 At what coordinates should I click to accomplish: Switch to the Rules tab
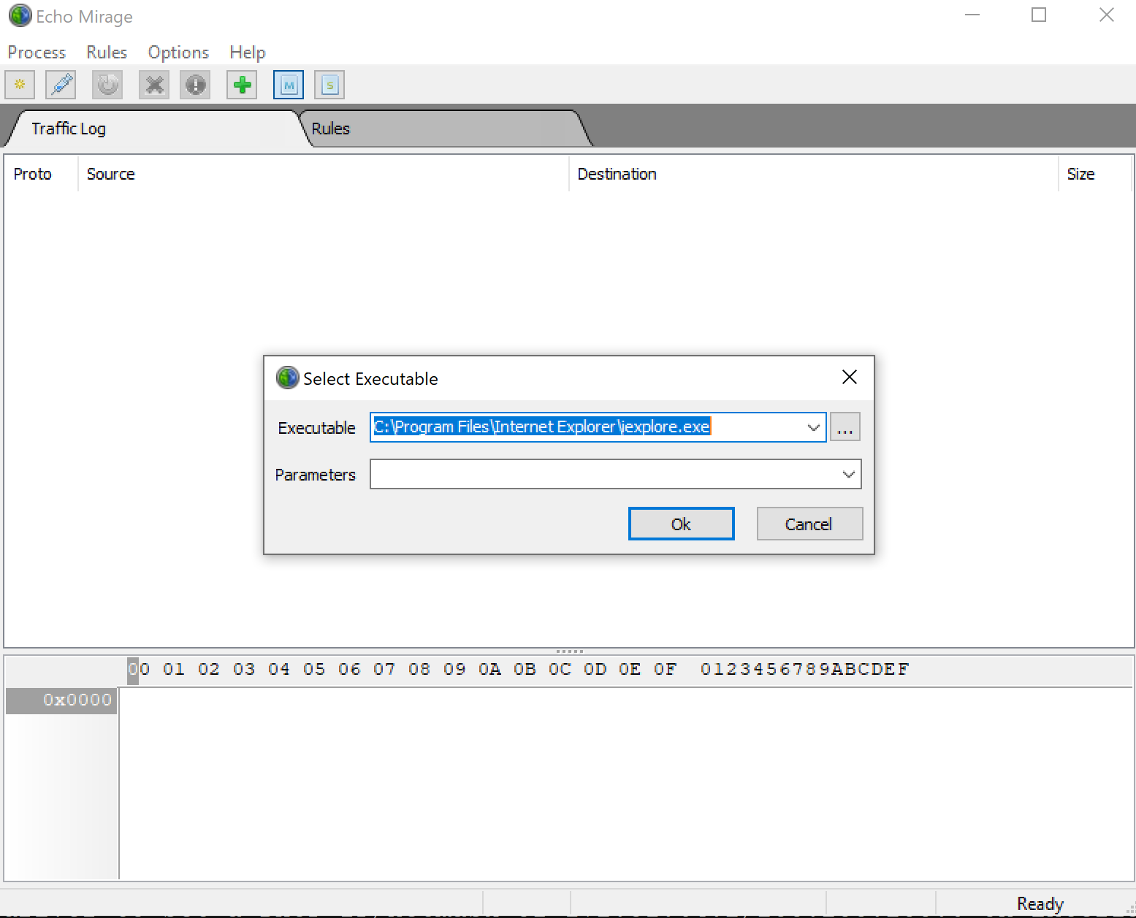(x=330, y=129)
